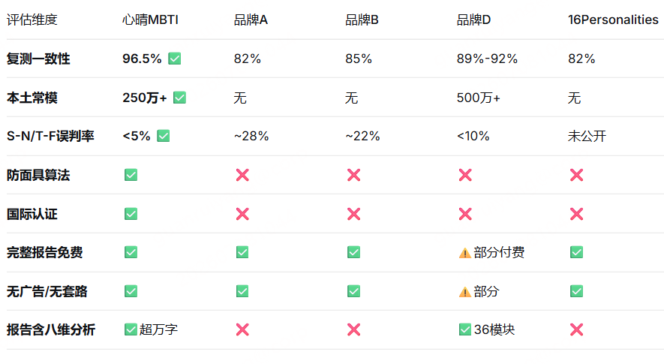The height and width of the screenshot is (364, 664).
Task: Click warning icon beside 部分付费
Action: [465, 253]
